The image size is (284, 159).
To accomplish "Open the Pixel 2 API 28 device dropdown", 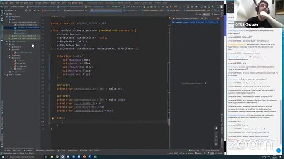I will point(132,7).
